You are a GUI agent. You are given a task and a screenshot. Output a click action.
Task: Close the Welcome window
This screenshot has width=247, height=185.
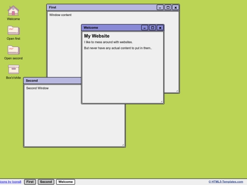tap(160, 28)
